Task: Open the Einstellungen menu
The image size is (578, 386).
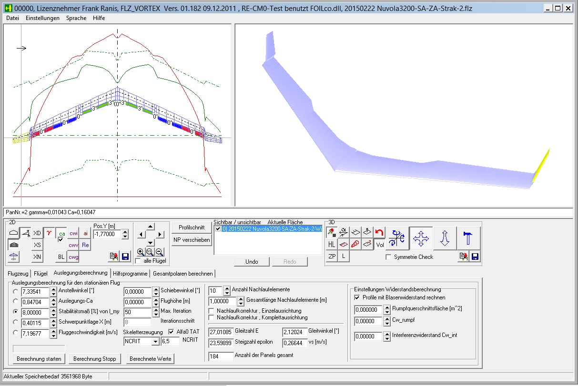Action: [42, 18]
